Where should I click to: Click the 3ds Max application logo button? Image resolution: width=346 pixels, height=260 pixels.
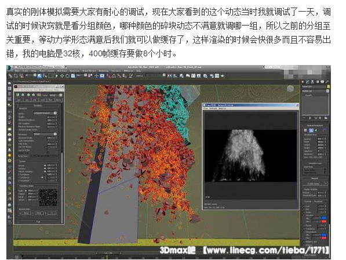(x=9, y=67)
